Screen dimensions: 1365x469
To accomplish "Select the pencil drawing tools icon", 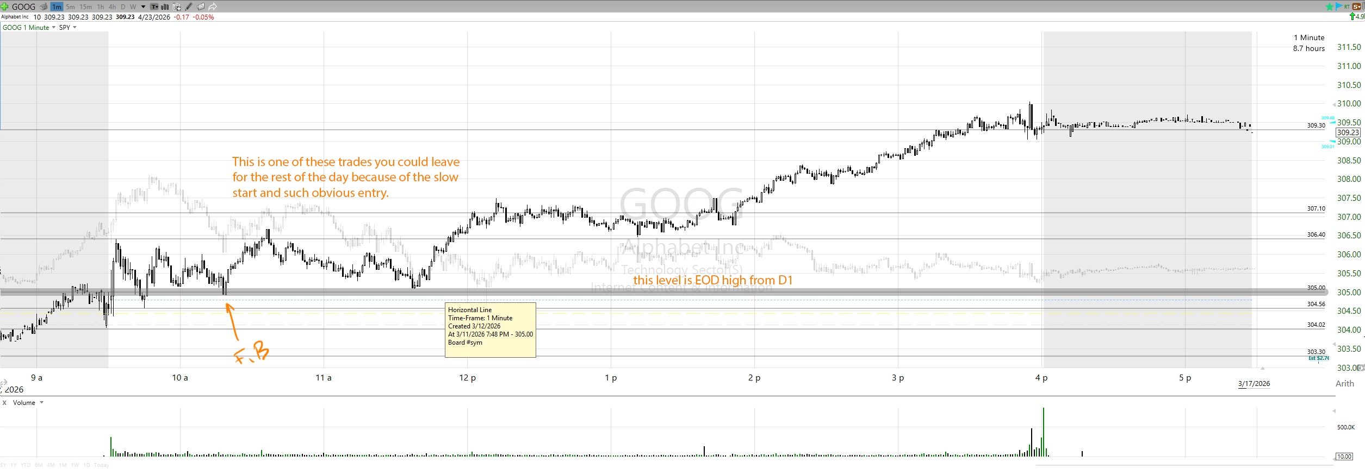I will [189, 7].
